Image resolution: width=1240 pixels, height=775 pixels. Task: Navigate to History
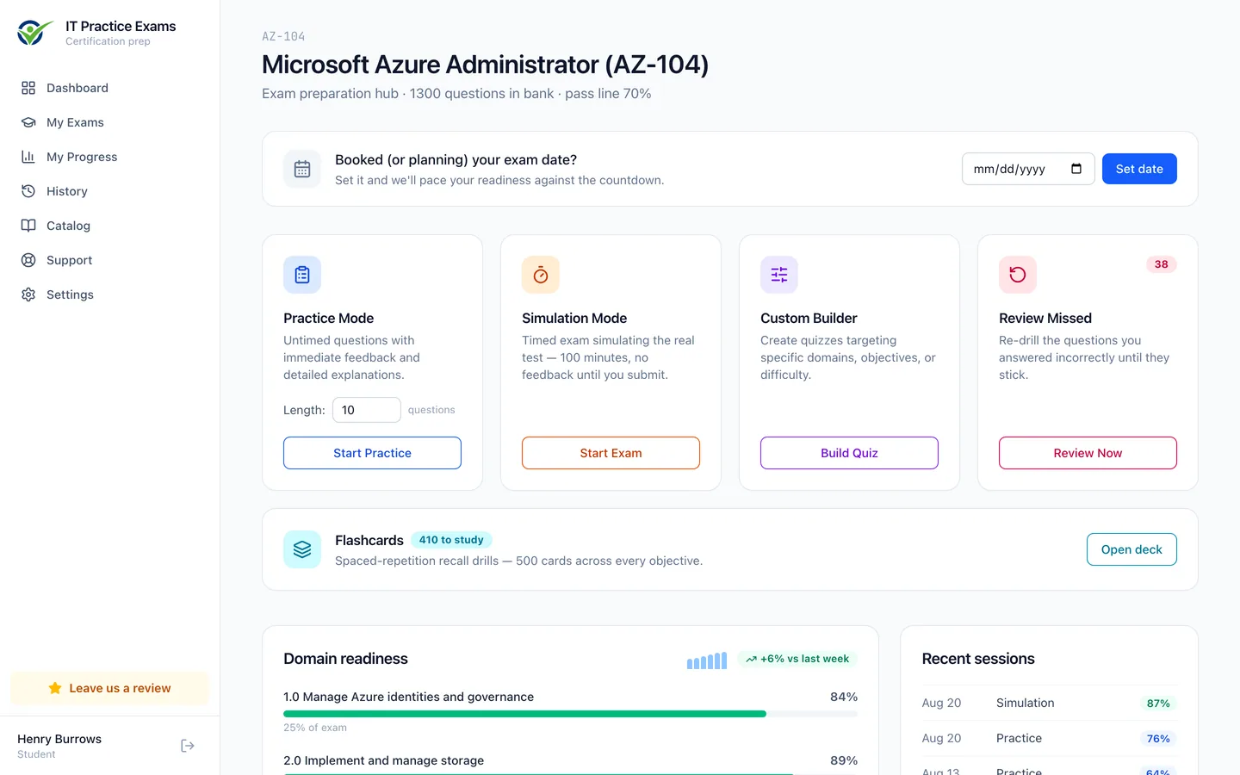pos(110,191)
